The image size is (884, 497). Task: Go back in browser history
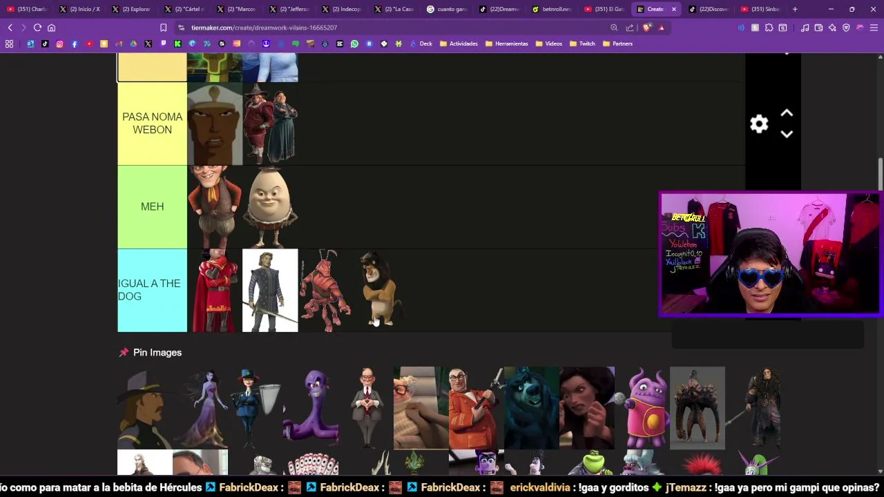click(10, 28)
